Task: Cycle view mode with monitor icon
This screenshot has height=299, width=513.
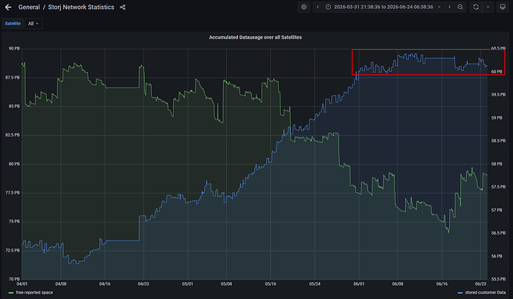Action: click(503, 7)
